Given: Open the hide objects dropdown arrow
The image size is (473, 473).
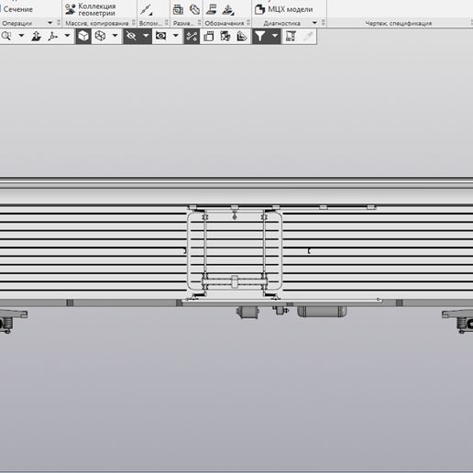Looking at the screenshot, I should [146, 36].
